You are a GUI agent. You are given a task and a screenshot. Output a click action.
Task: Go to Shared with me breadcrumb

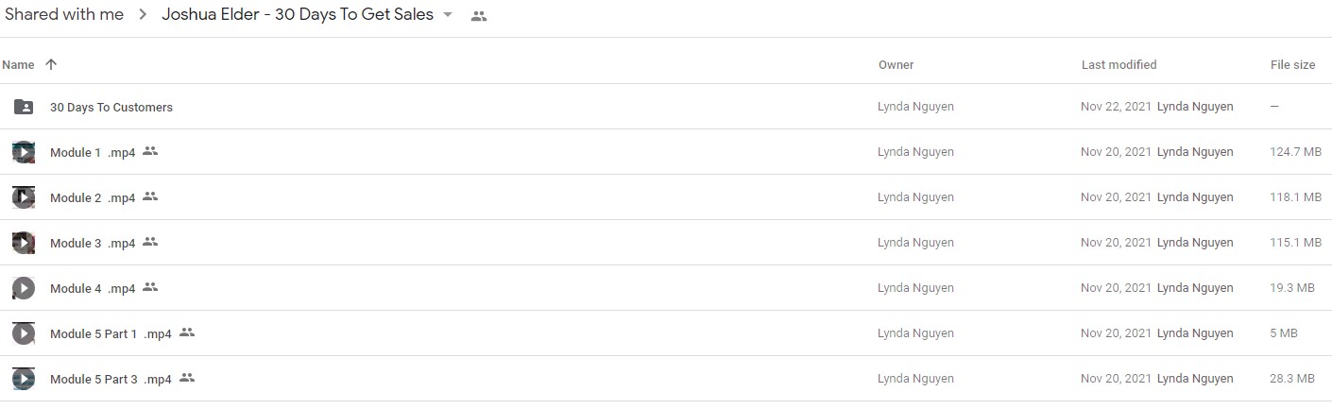[64, 14]
